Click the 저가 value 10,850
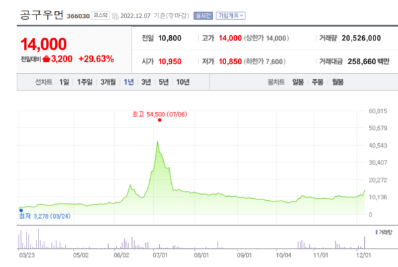Viewport: 398px width, 267px height. (x=230, y=62)
